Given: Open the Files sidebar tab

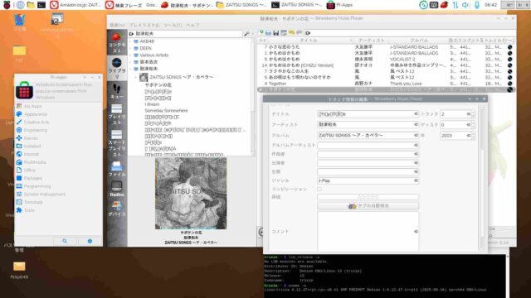Looking at the screenshot, I should (117, 169).
